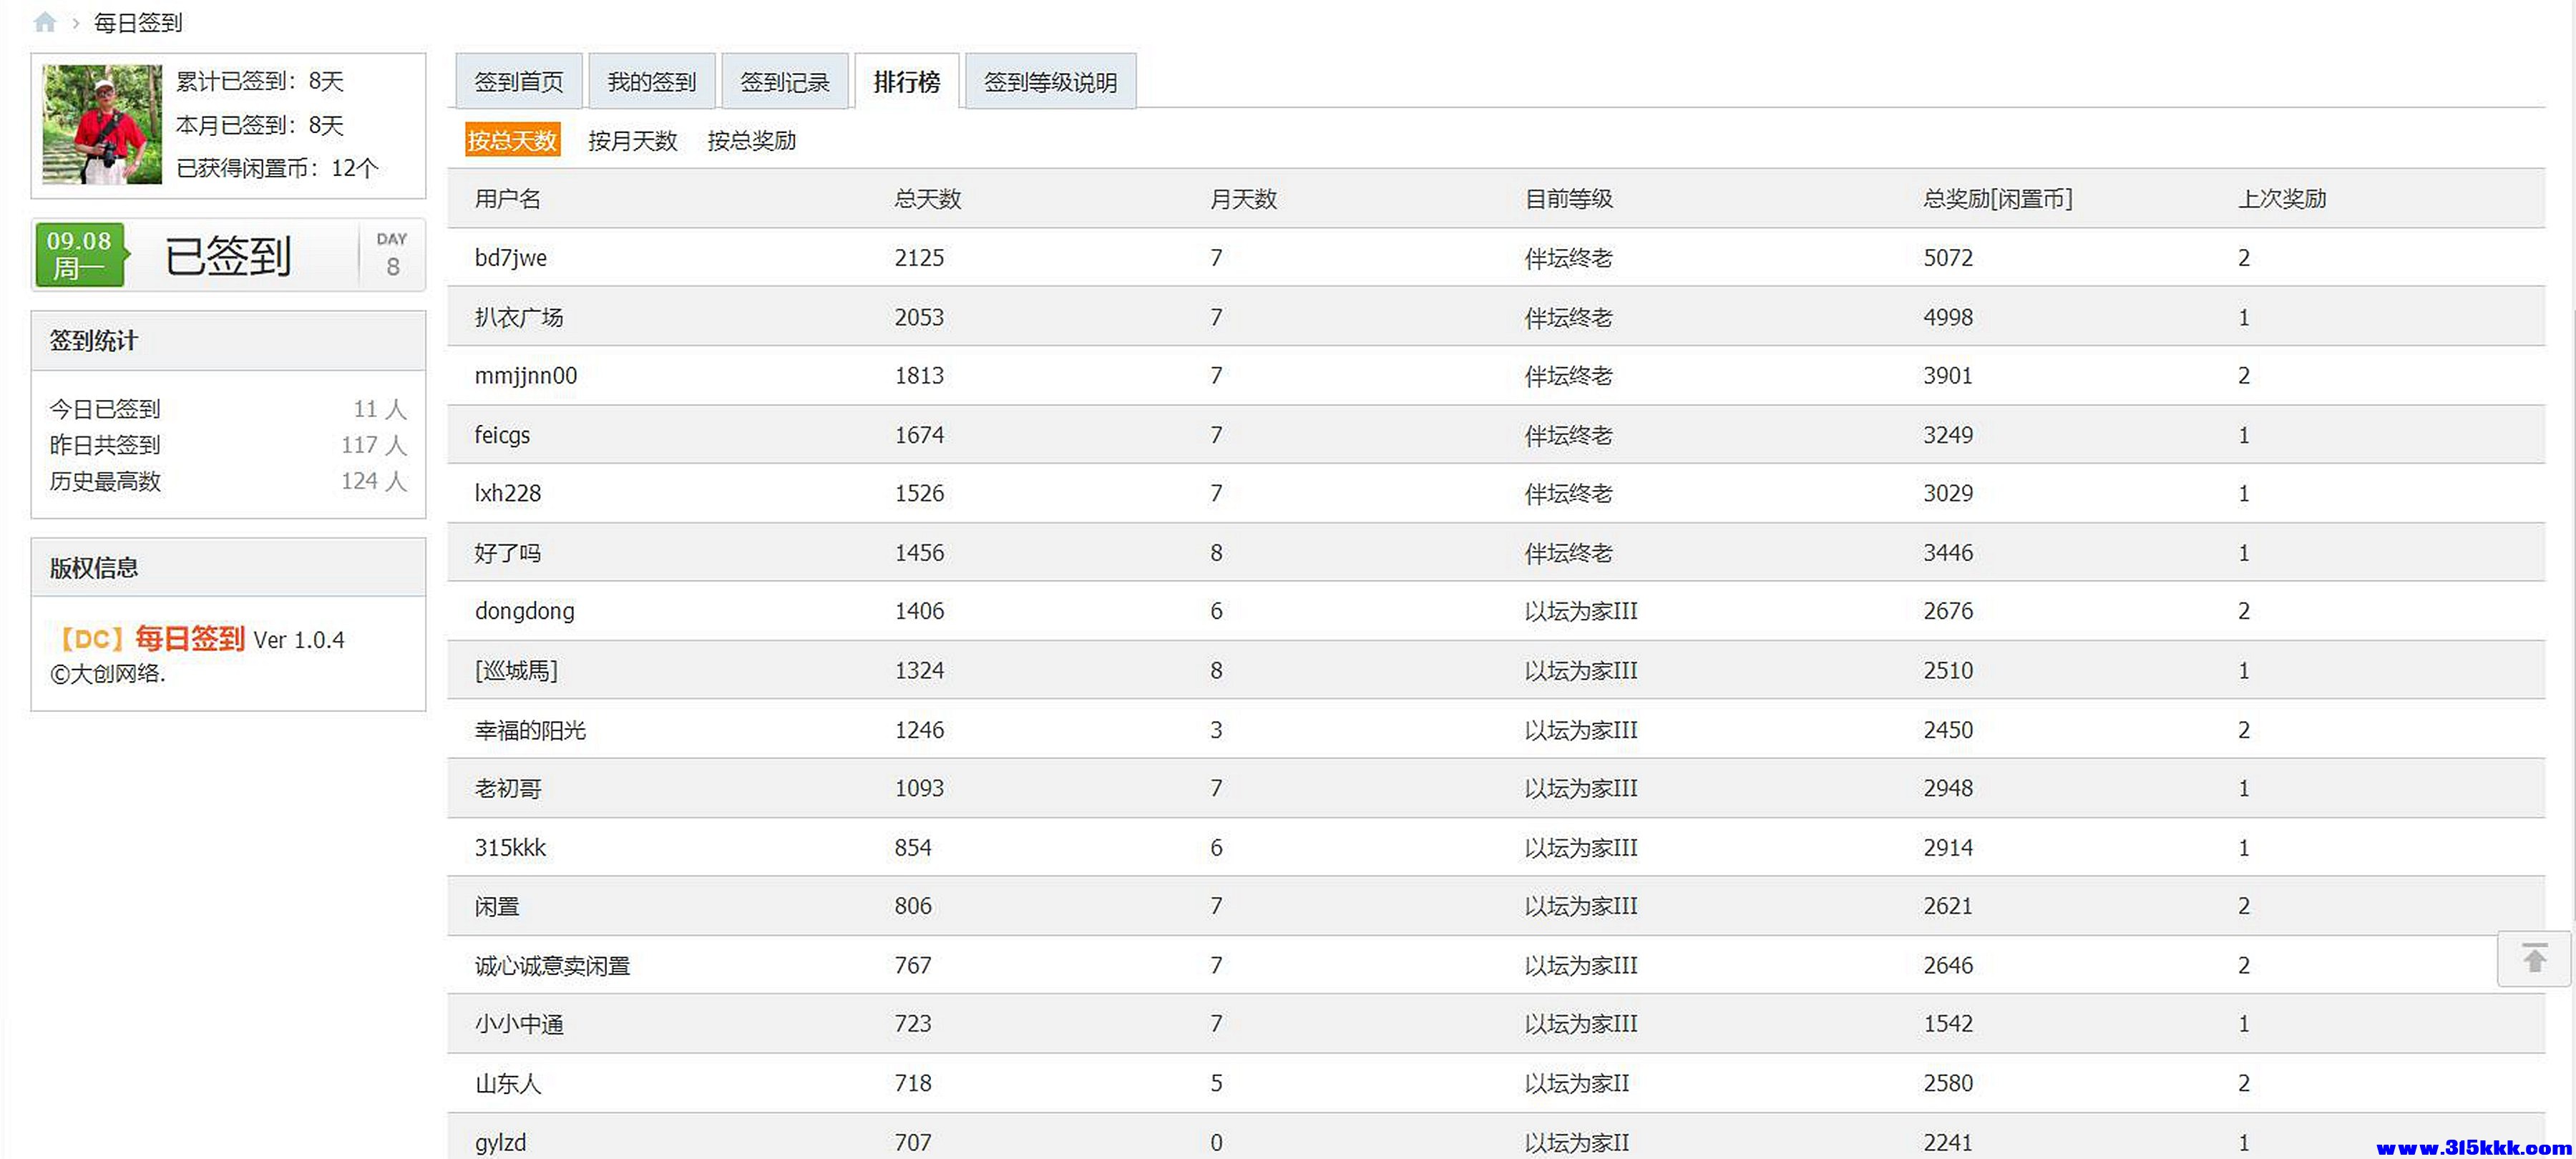
Task: Open the 每日签到 breadcrumb link
Action: coord(138,22)
